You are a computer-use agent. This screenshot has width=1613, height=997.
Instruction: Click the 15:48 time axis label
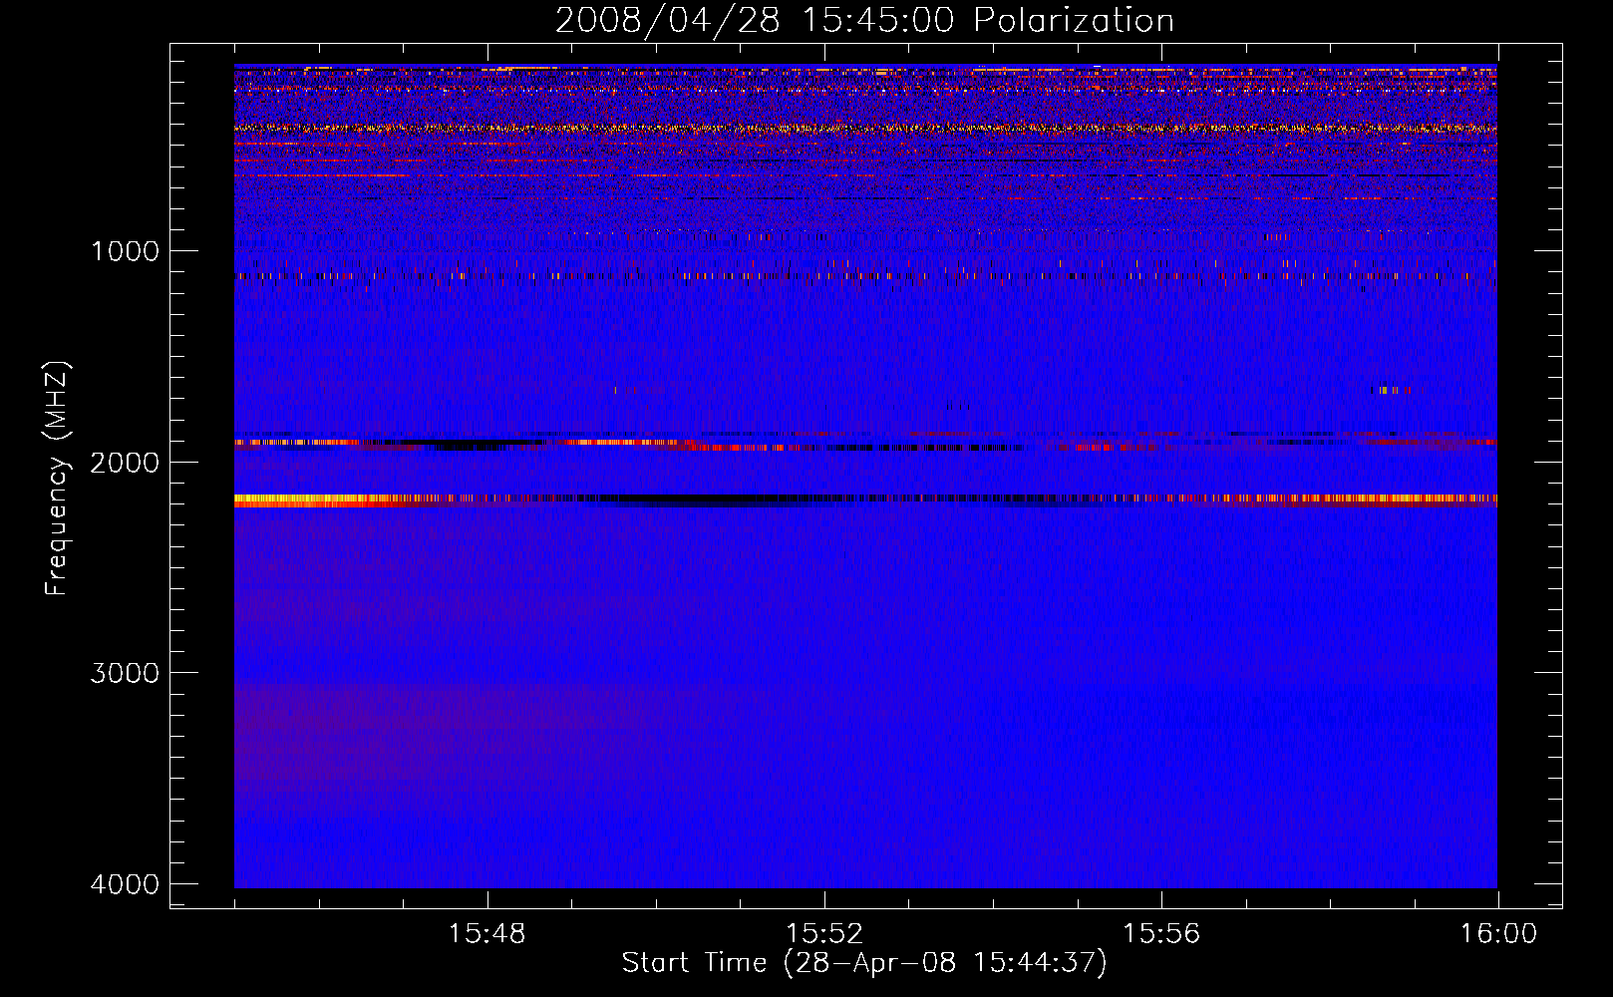[486, 934]
